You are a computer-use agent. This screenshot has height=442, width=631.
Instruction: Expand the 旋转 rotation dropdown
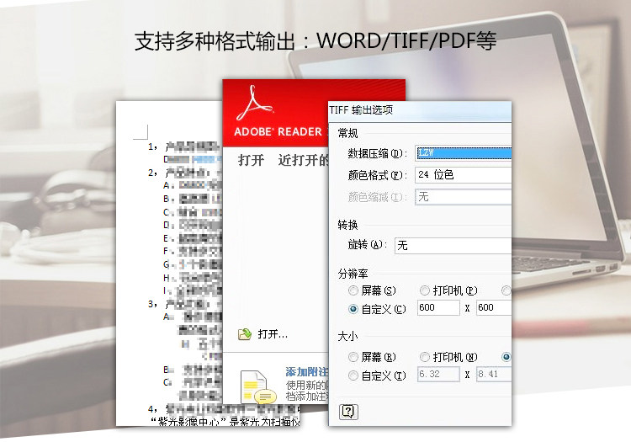(453, 245)
